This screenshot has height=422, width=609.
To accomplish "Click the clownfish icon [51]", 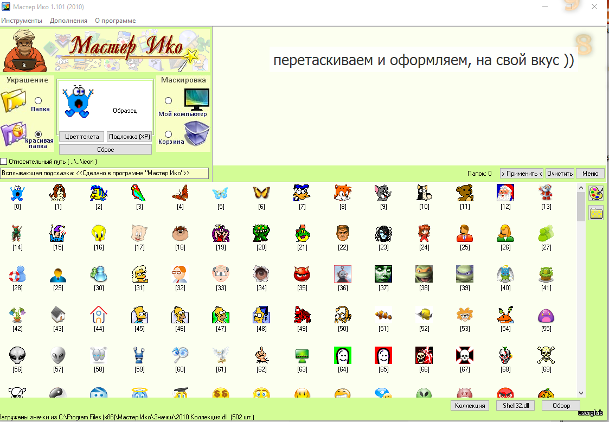I will (x=383, y=315).
